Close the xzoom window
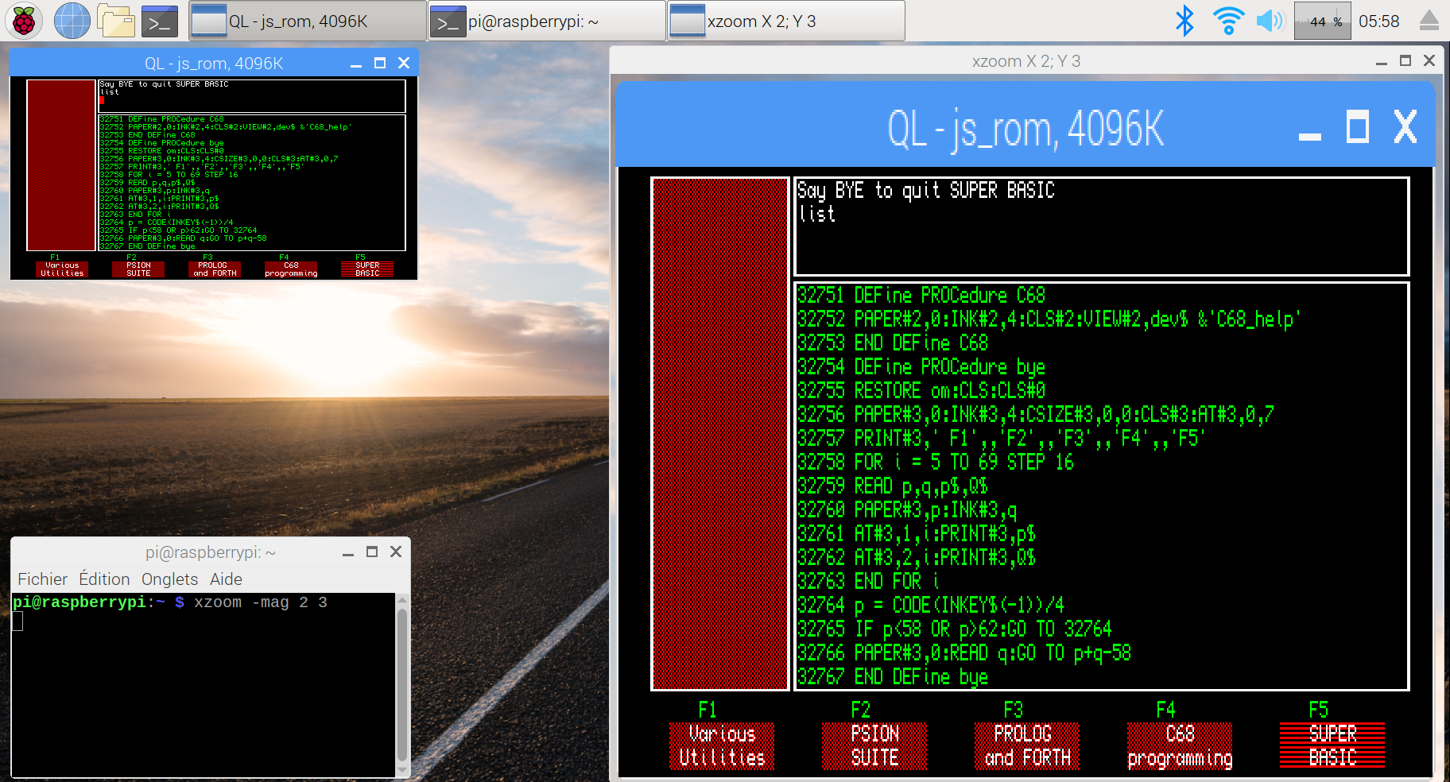The width and height of the screenshot is (1450, 782). (1429, 60)
